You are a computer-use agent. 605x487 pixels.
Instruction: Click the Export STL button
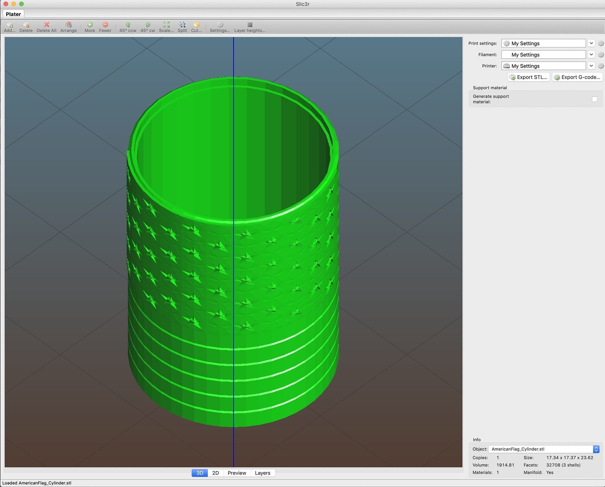pyautogui.click(x=528, y=77)
